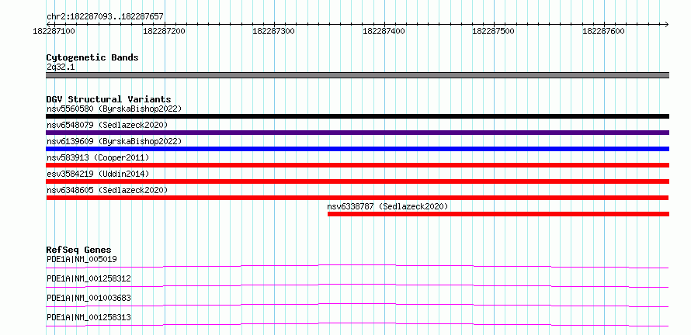The image size is (691, 335).
Task: Open variant label nsv6338787 (Sedlazeck2020)
Action: click(x=387, y=206)
